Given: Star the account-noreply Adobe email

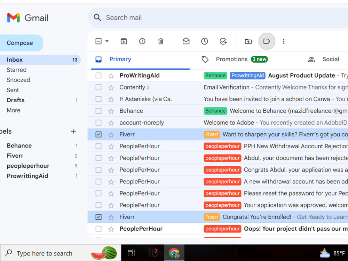Looking at the screenshot, I should pyautogui.click(x=111, y=123).
